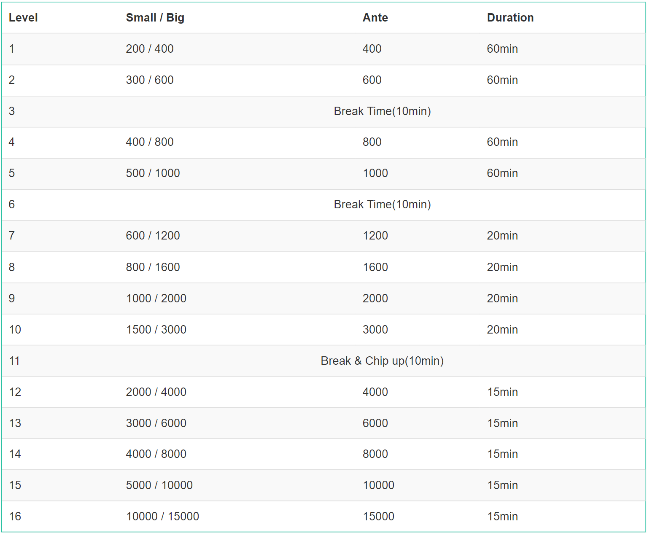Click the 20min duration for level 8
The image size is (647, 533).
click(x=502, y=267)
